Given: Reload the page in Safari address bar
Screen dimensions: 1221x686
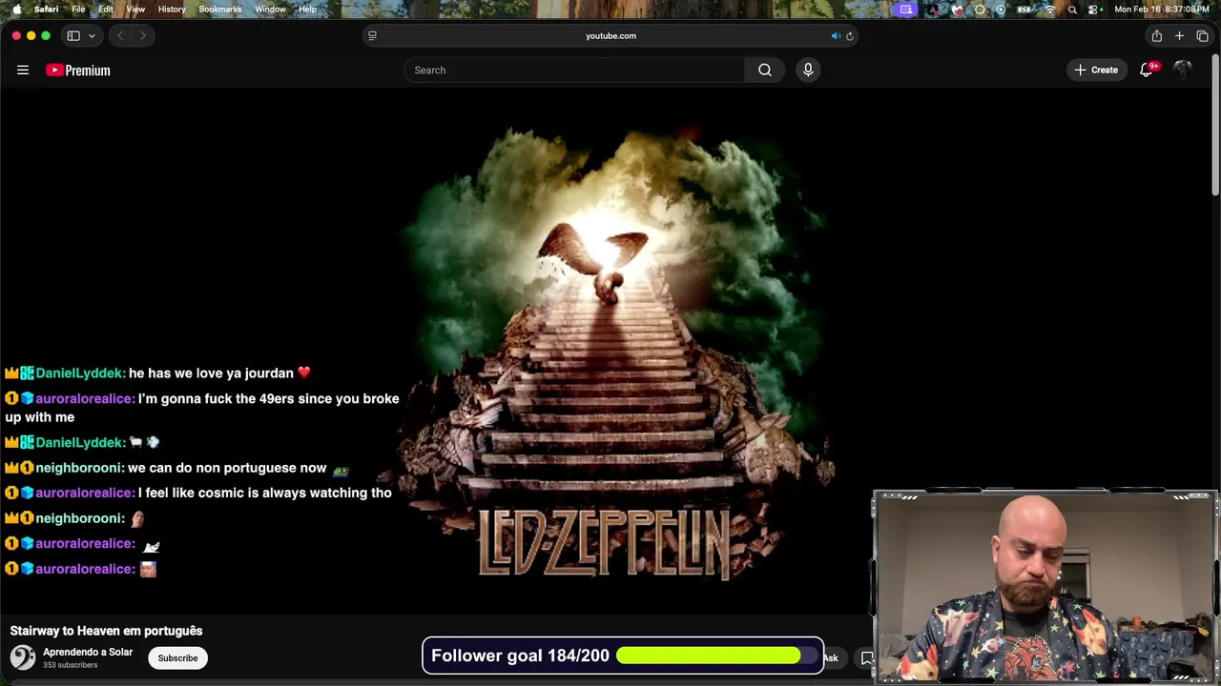Looking at the screenshot, I should coord(850,36).
